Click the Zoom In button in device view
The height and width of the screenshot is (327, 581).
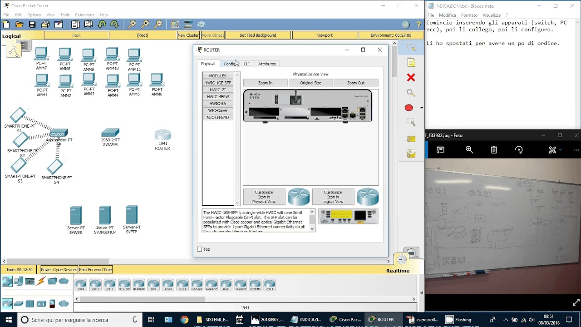[x=266, y=83]
